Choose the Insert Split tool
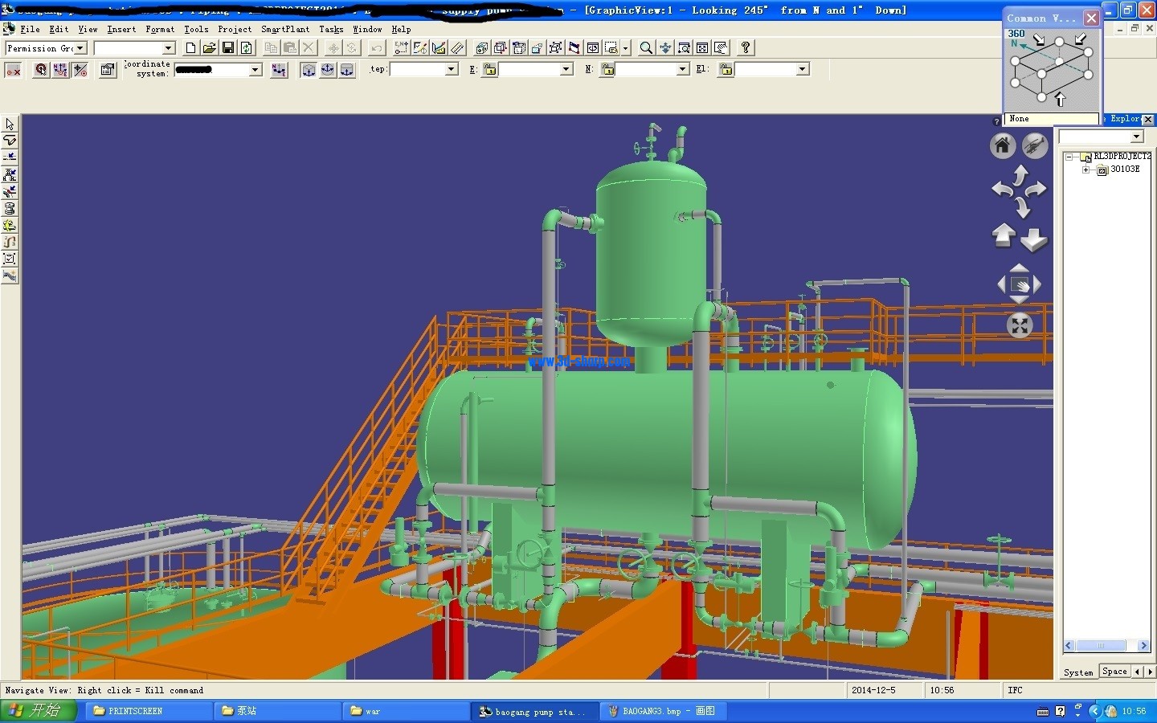The width and height of the screenshot is (1157, 723). pos(10,158)
